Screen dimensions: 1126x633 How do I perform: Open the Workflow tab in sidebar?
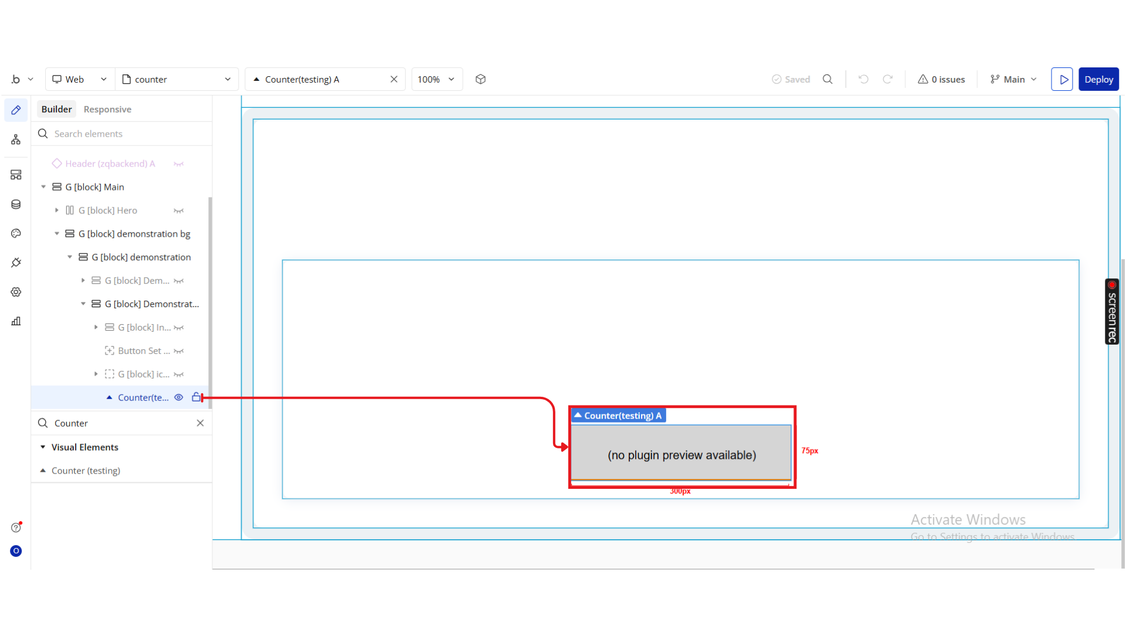click(x=16, y=139)
